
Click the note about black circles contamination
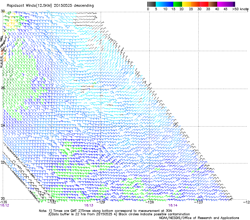[x=152, y=214]
